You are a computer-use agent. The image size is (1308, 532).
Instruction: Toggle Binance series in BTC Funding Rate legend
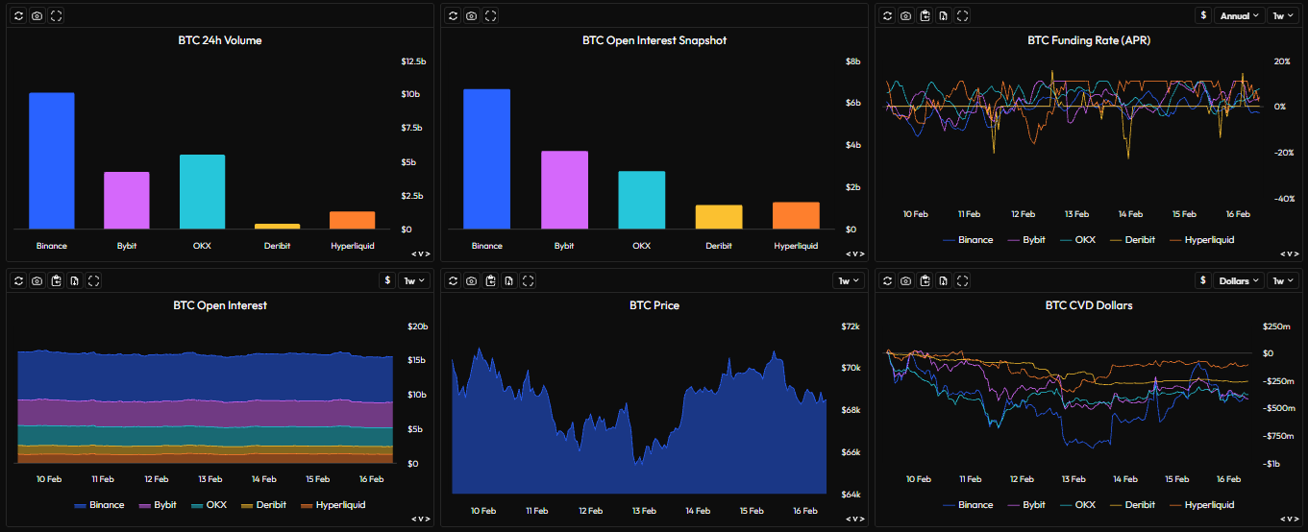point(968,240)
